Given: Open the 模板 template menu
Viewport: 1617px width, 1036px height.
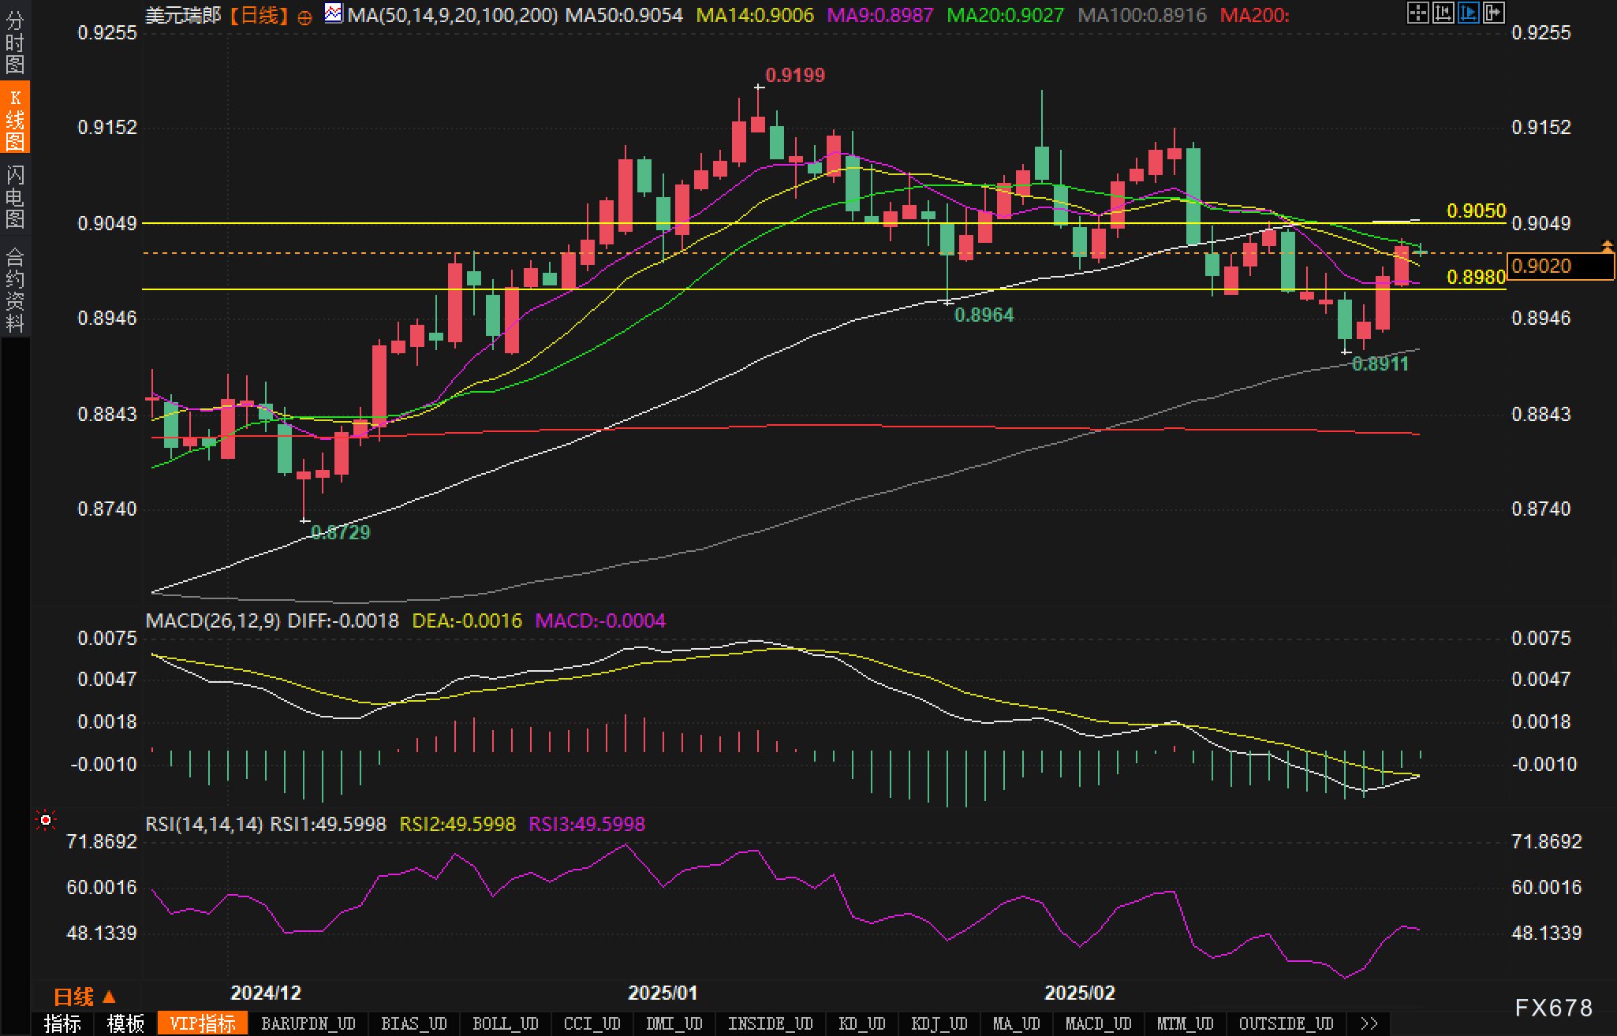Looking at the screenshot, I should [125, 1023].
